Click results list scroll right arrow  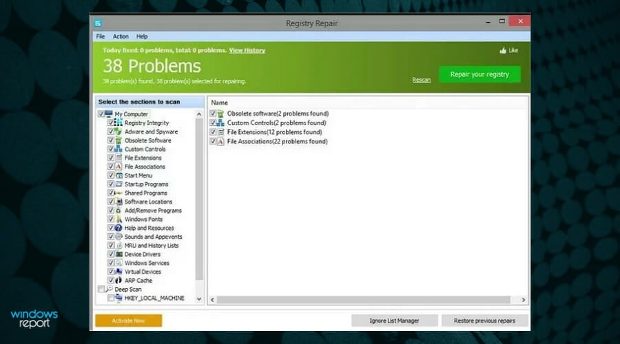pos(523,300)
